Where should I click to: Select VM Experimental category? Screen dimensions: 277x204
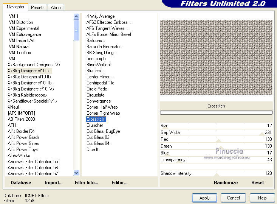coord(24,28)
